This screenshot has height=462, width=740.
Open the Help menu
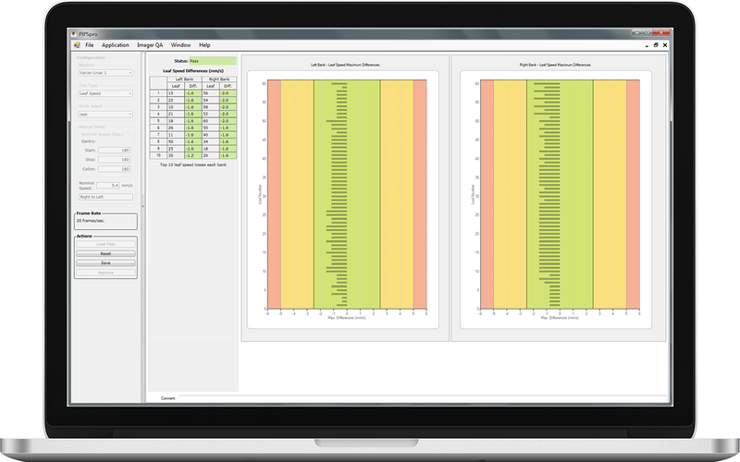pos(204,44)
